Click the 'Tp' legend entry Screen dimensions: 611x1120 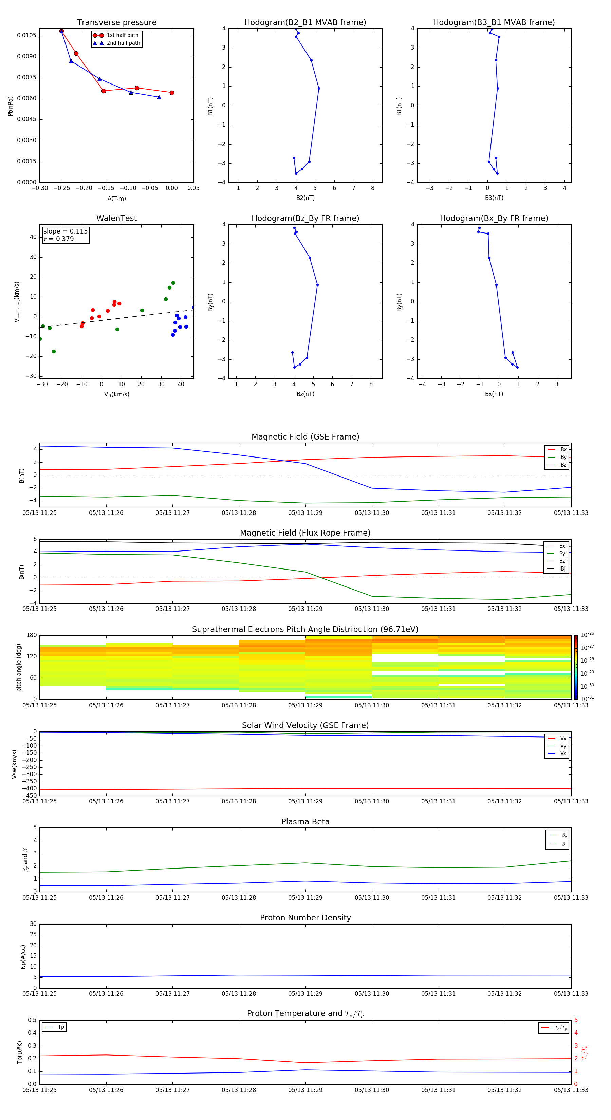(x=55, y=1027)
